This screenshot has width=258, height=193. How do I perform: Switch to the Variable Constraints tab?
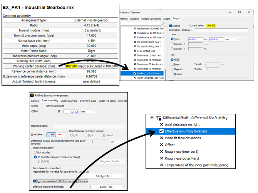[151, 18]
